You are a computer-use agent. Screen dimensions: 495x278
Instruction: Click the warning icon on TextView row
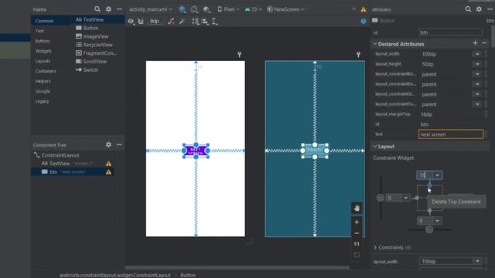pos(108,164)
